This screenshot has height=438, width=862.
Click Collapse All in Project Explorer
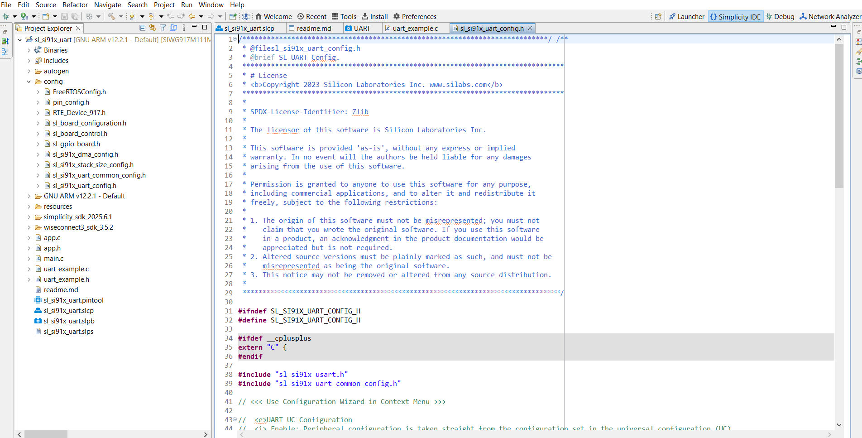[142, 28]
